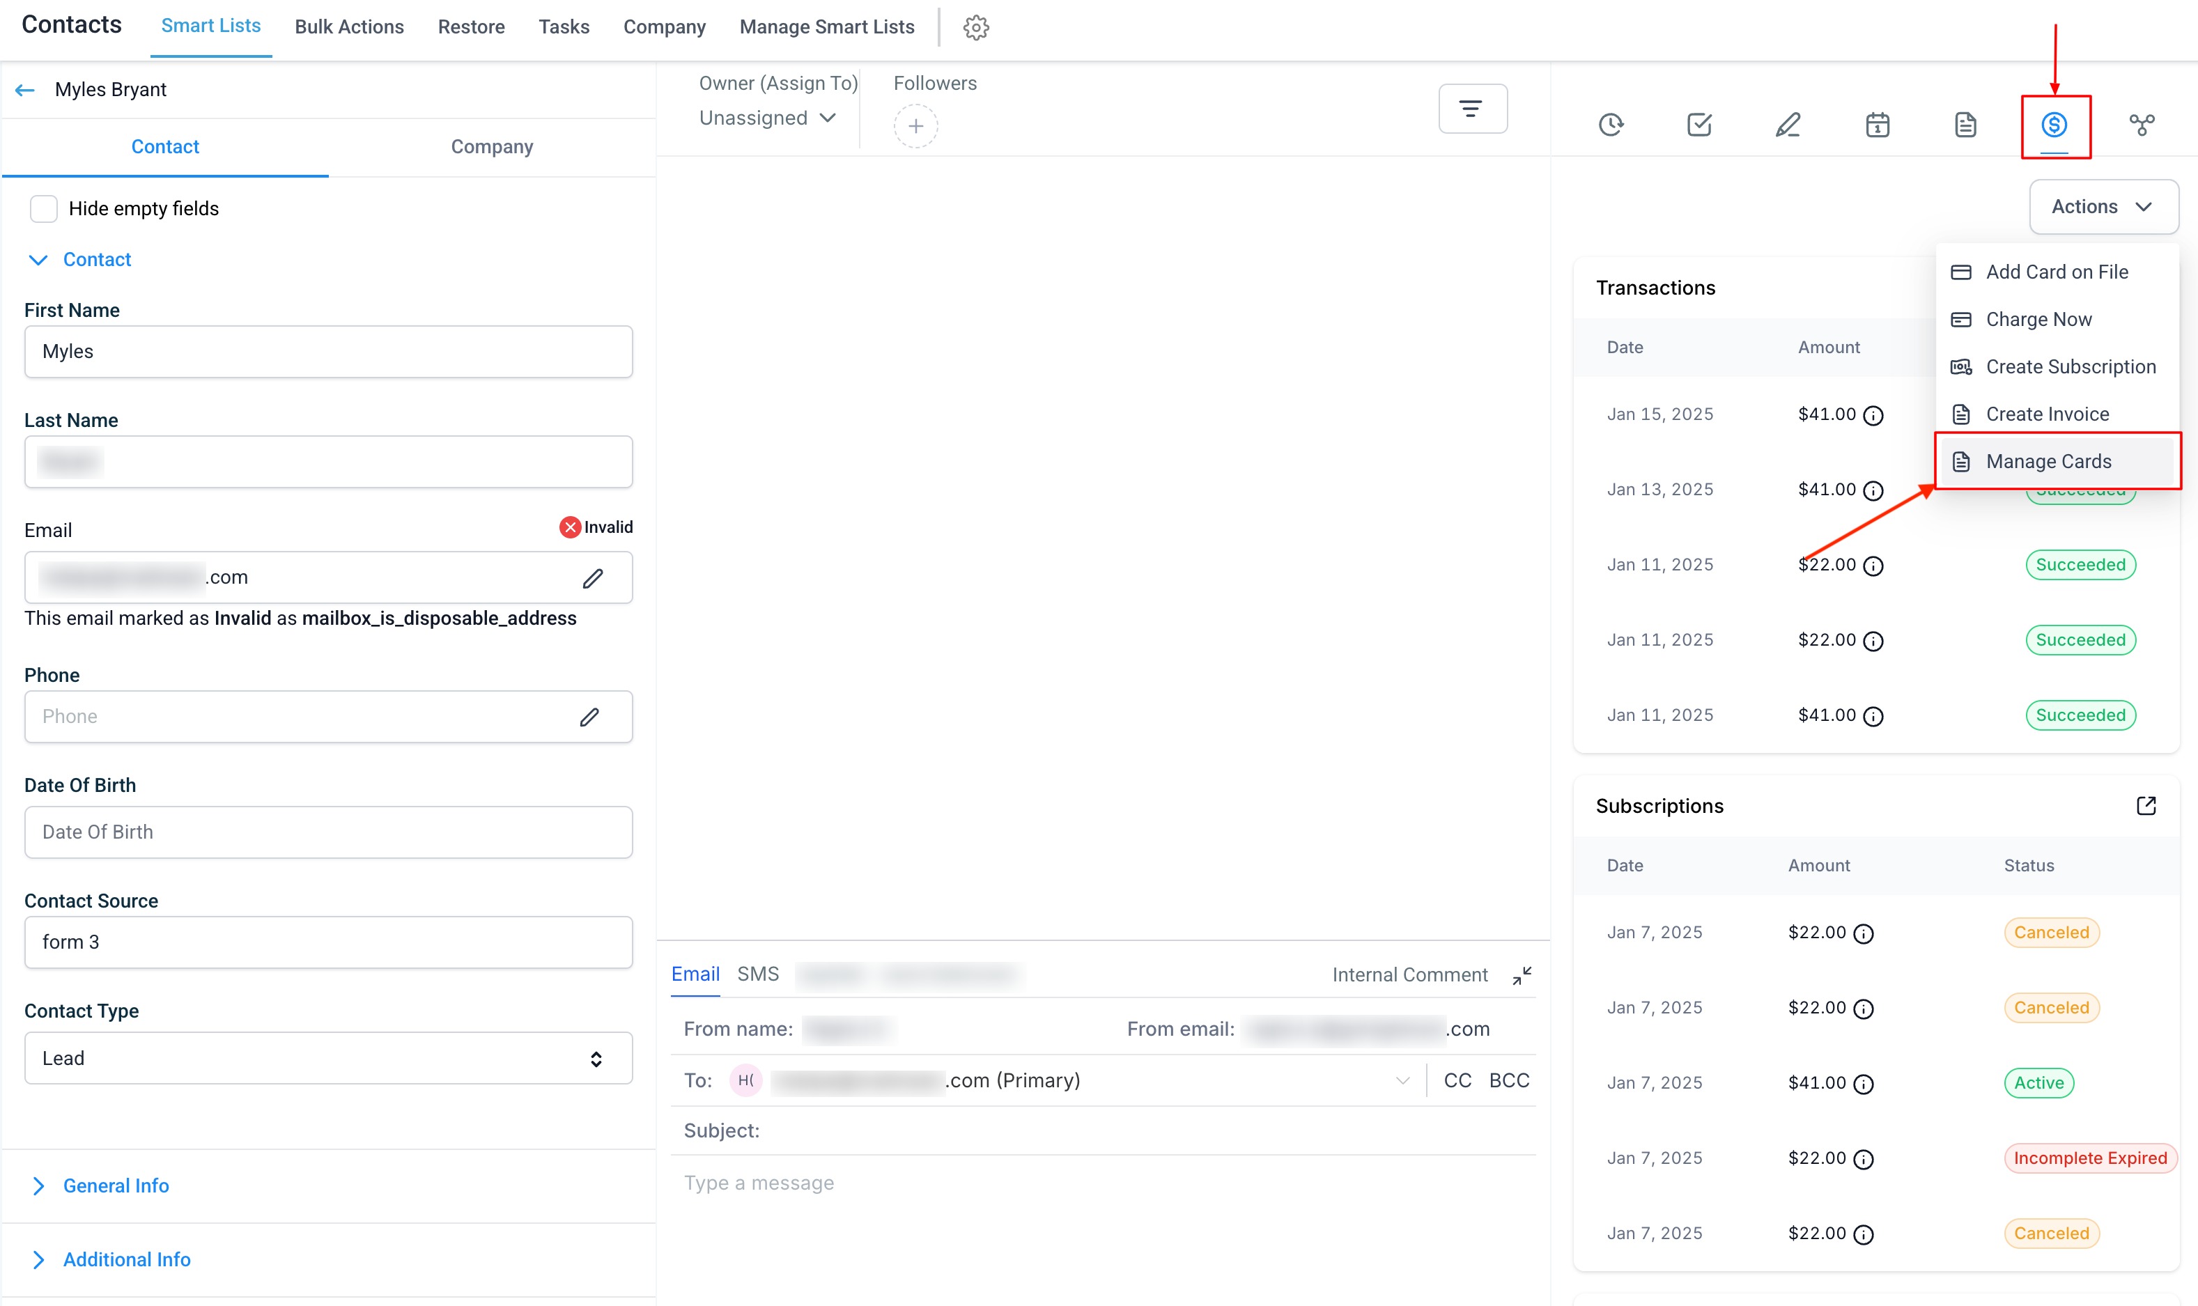Open the Unassigned owner dropdown

767,118
